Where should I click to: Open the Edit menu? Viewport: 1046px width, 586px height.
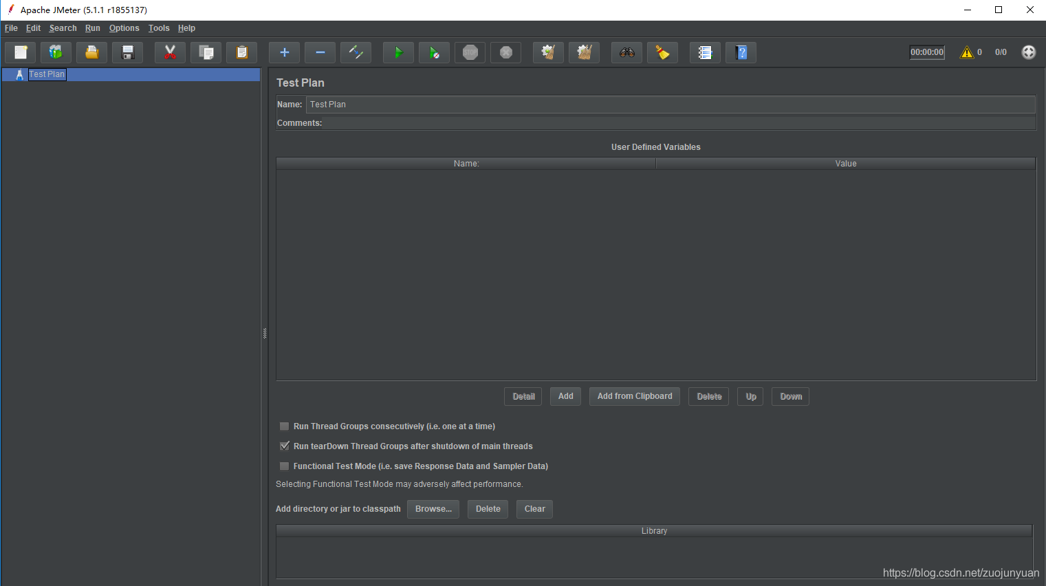coord(33,28)
